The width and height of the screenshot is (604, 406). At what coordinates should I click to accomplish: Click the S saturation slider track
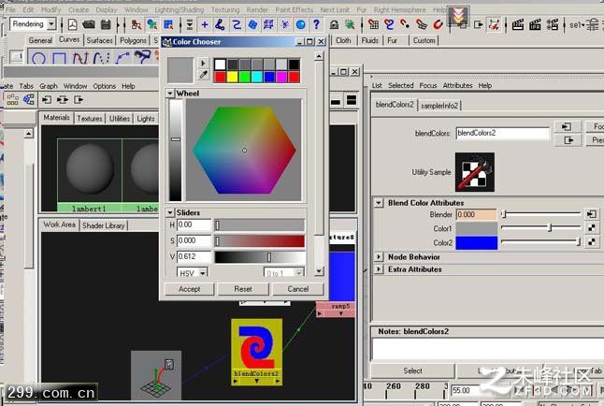[x=260, y=241]
